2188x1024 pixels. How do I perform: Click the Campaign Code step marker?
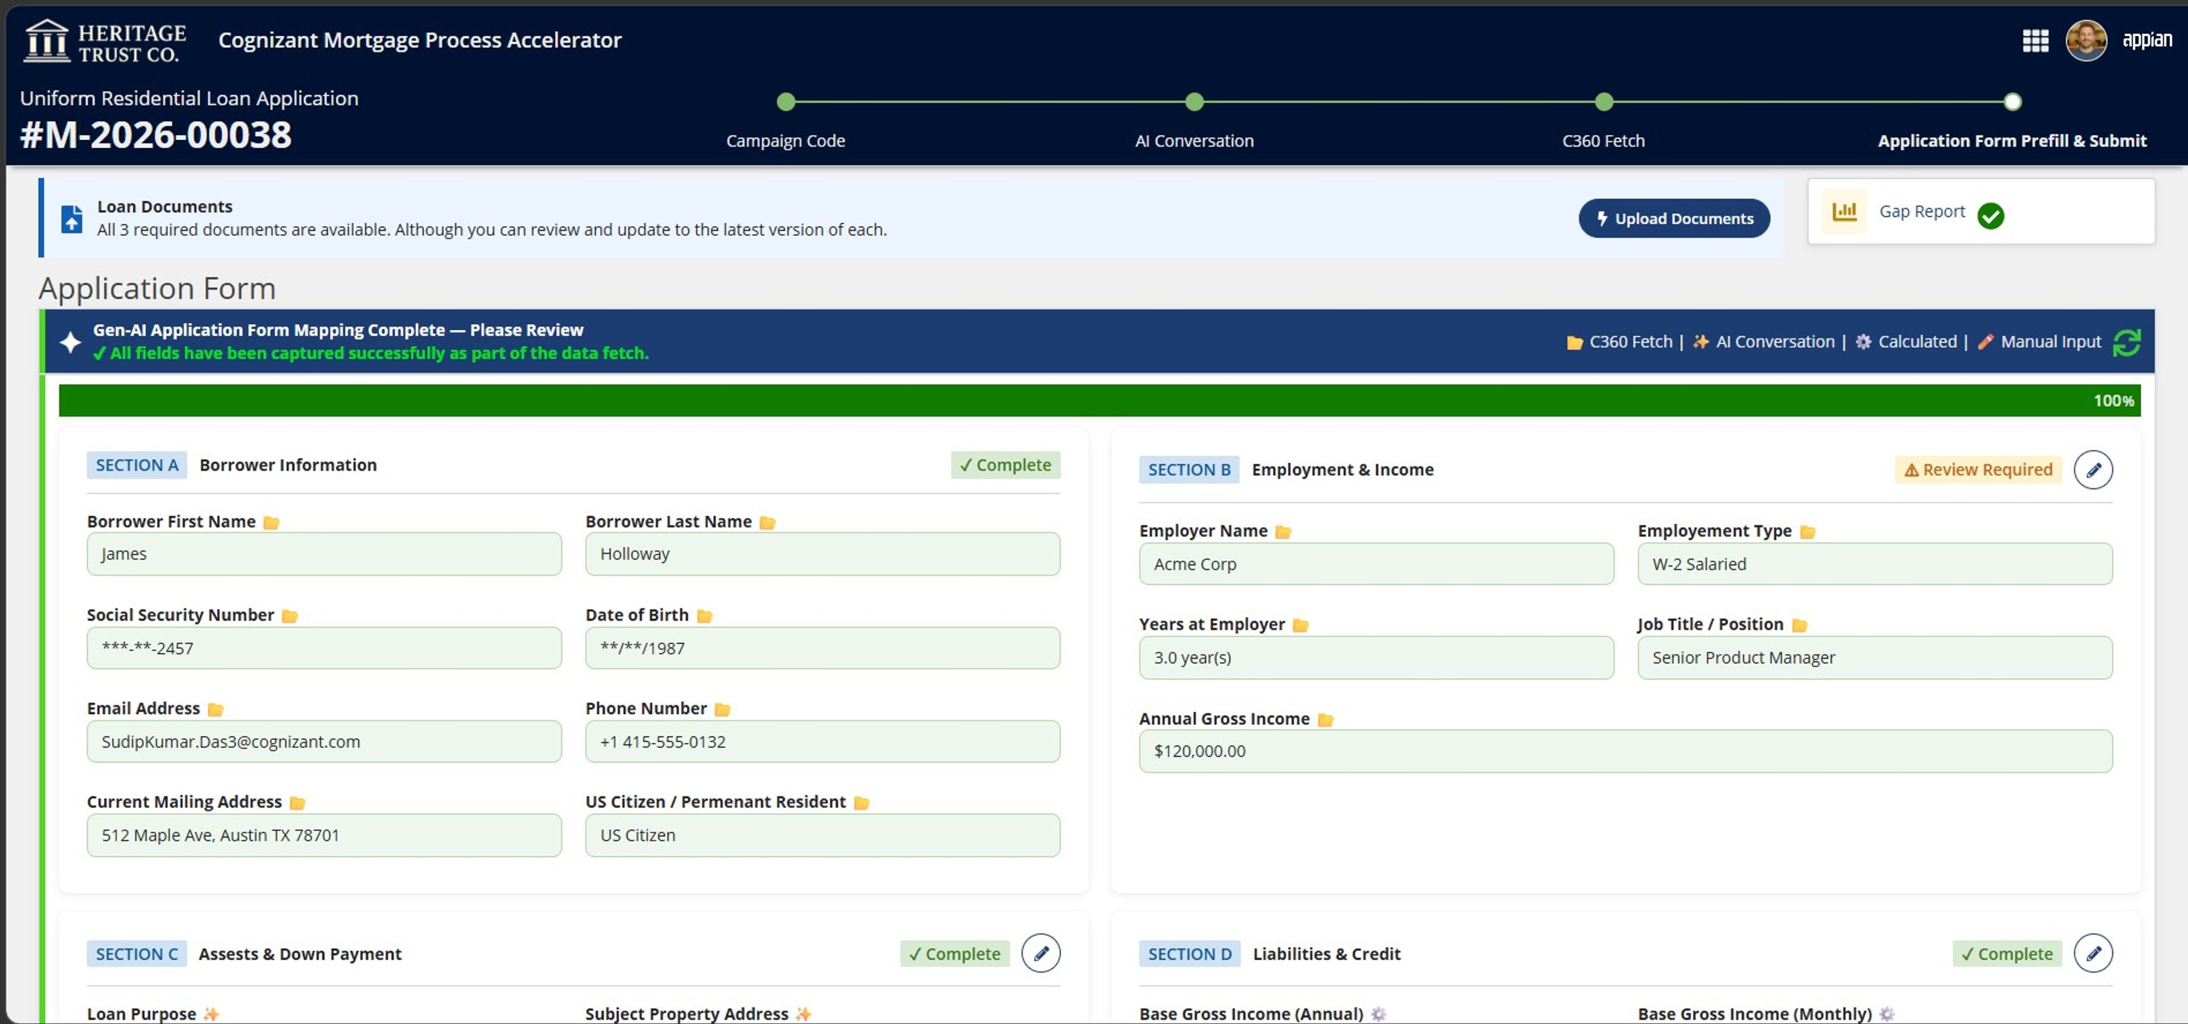click(x=786, y=102)
